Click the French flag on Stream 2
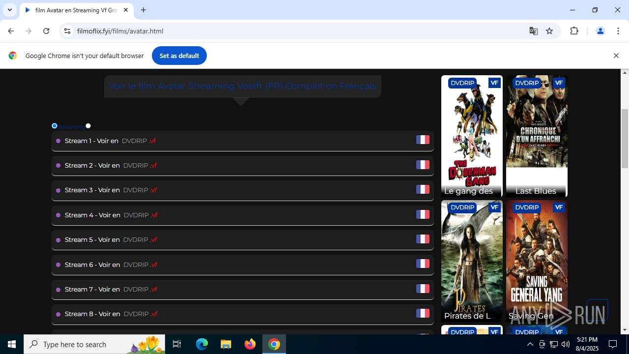Screen dimensions: 629x354 [x=423, y=165]
